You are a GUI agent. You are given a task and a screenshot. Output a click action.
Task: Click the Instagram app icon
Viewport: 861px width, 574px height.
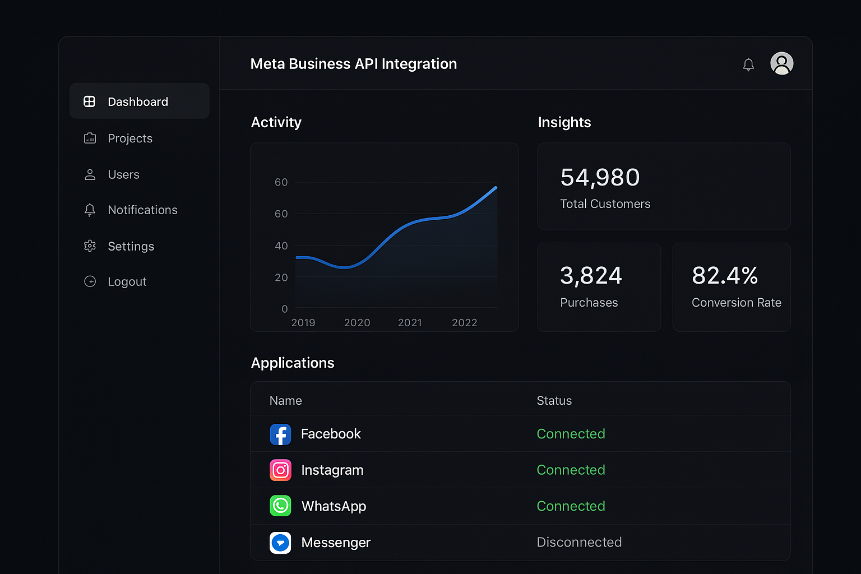(280, 470)
